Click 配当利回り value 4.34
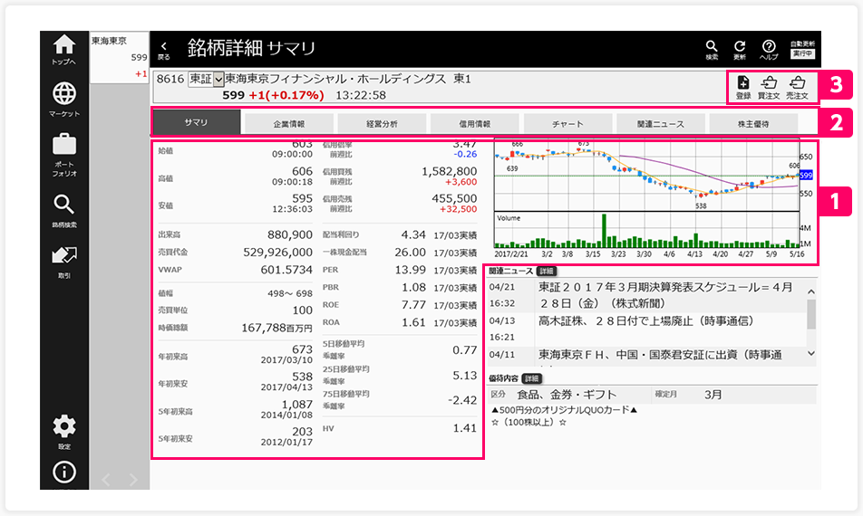The image size is (863, 516). pos(413,234)
